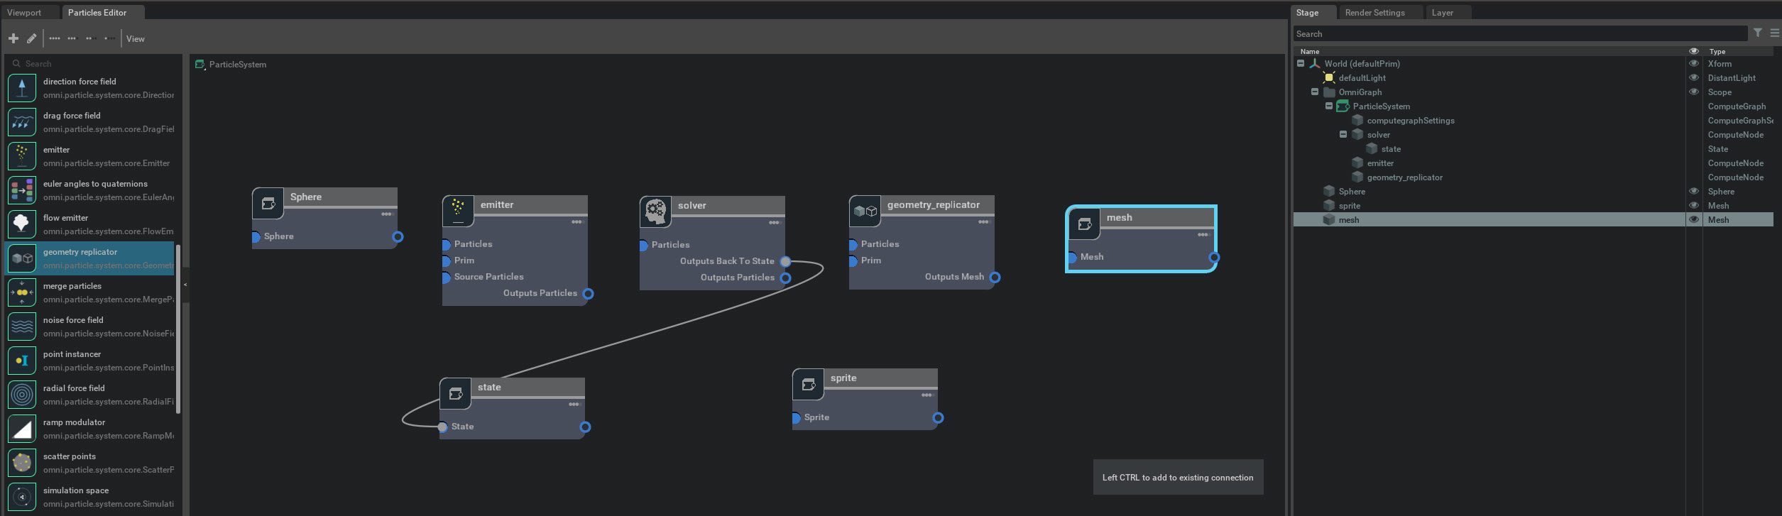Toggle visibility of World (defaultPrim)

[1694, 64]
